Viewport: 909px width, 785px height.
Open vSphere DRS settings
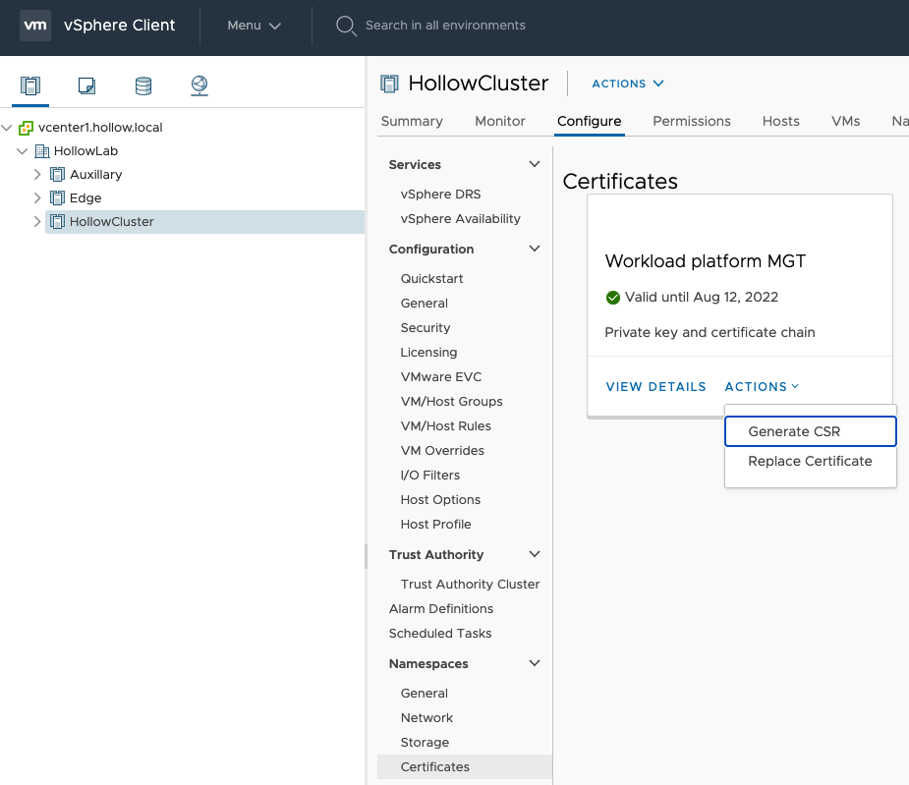(x=440, y=195)
